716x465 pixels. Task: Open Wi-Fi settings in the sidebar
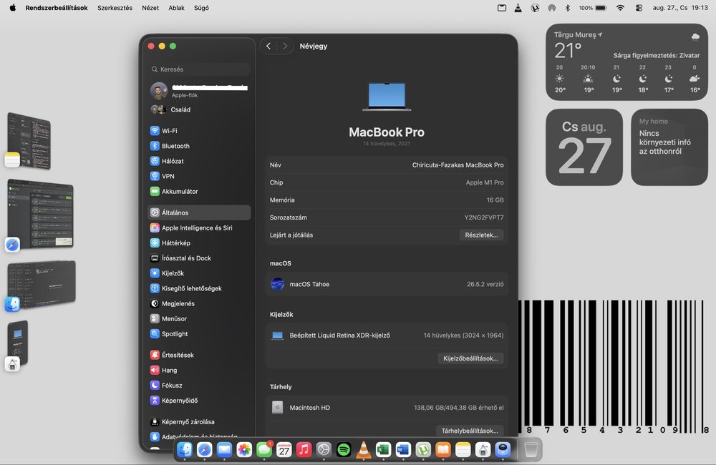tap(199, 130)
